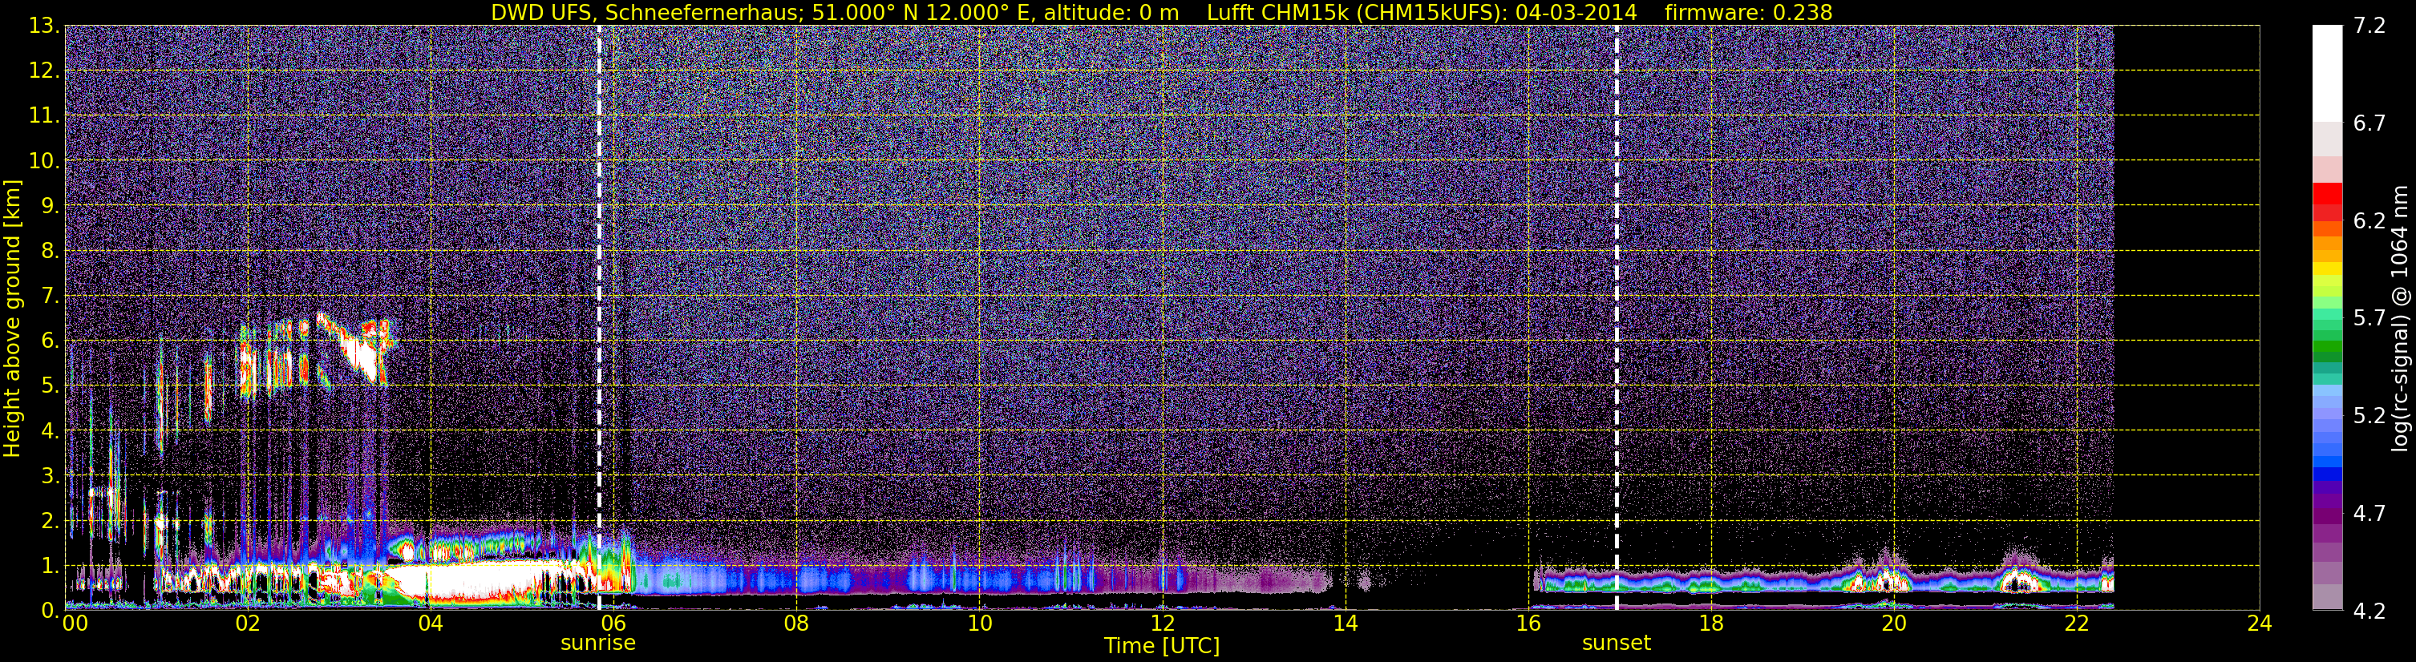Click the colorbar label 'log(rc-signal) @ 1064 nm'
The height and width of the screenshot is (662, 2416).
pos(2400,318)
